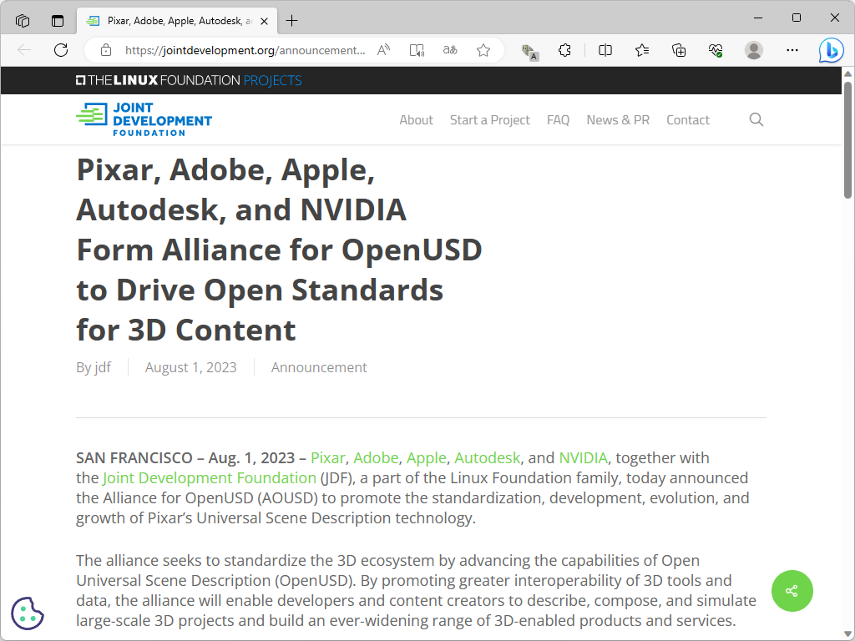Open the green share button
The width and height of the screenshot is (855, 641).
coord(792,591)
